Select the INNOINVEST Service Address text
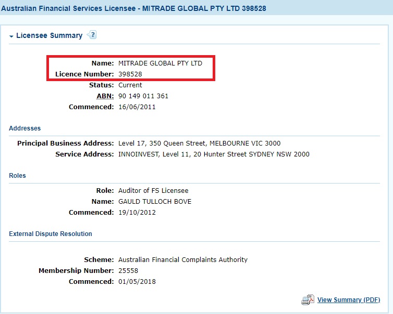Viewport: 393px width, 314px height. pyautogui.click(x=214, y=154)
